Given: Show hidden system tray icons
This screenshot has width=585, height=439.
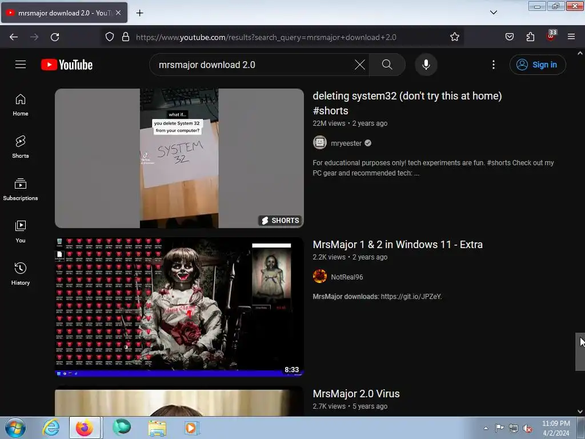Looking at the screenshot, I should point(486,428).
